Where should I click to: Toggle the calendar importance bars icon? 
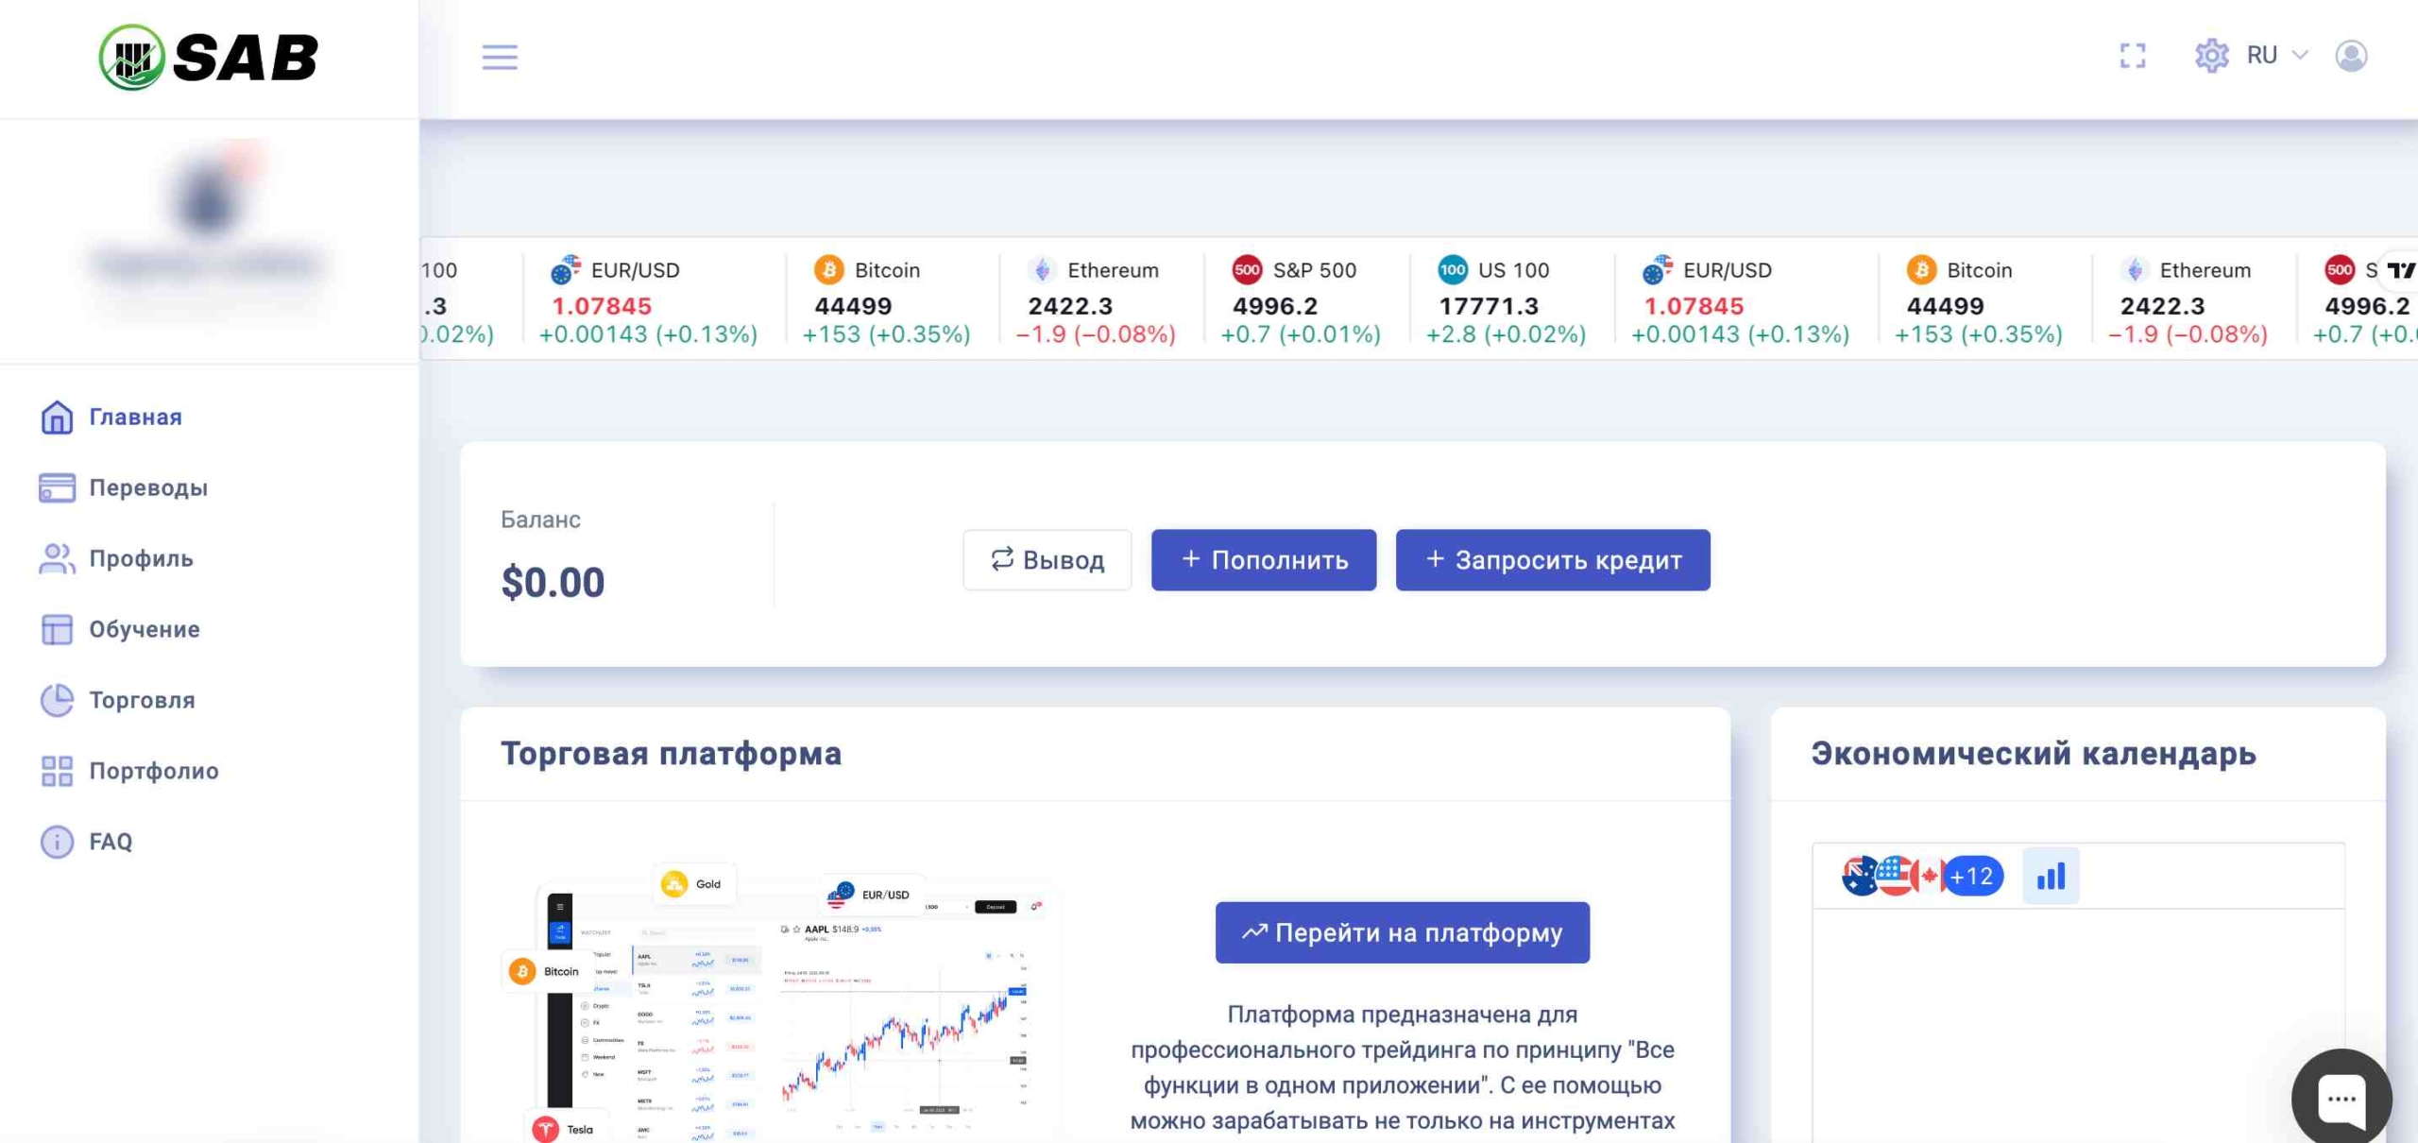[x=2051, y=877]
